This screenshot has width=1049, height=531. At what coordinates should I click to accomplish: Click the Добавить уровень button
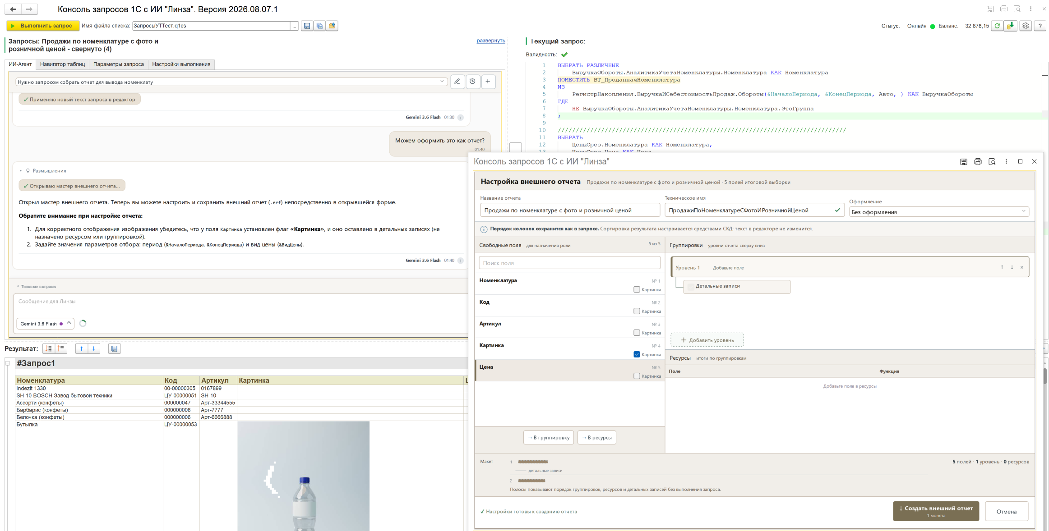click(707, 340)
